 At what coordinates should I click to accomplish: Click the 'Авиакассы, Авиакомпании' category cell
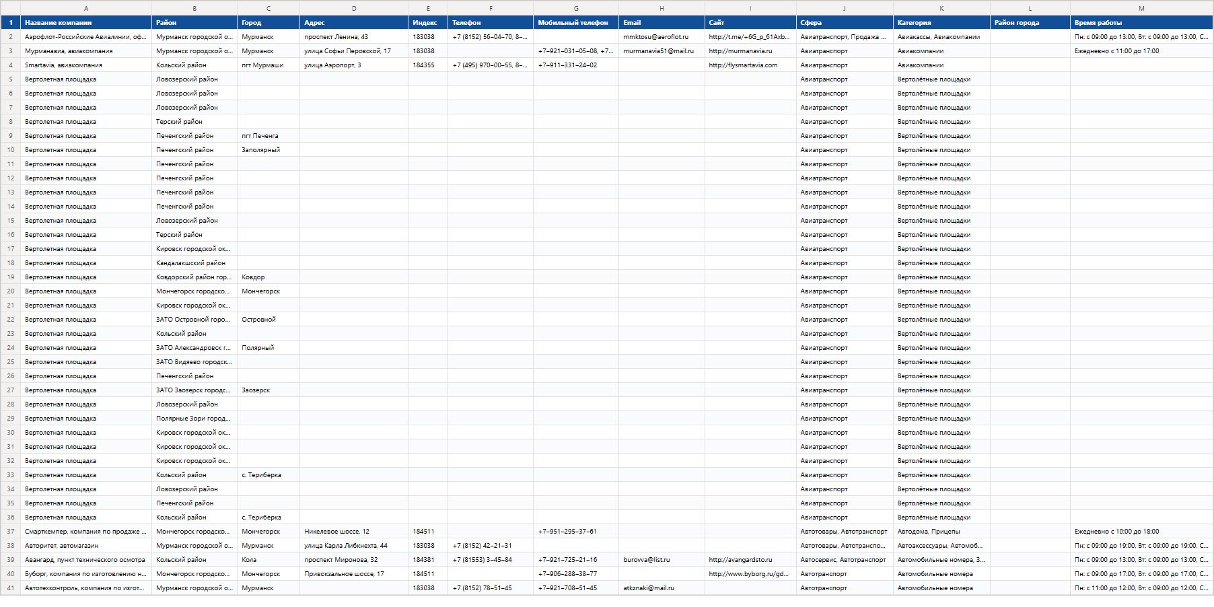pyautogui.click(x=941, y=37)
